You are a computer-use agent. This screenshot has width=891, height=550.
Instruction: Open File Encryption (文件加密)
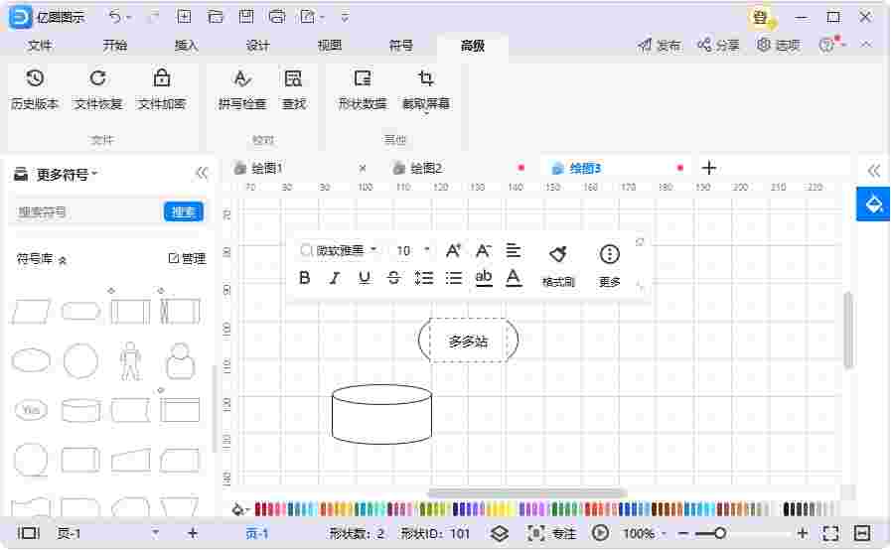tap(162, 89)
